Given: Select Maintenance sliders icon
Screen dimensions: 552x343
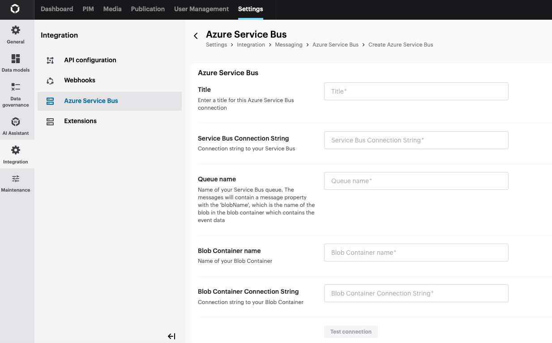Looking at the screenshot, I should [x=16, y=179].
